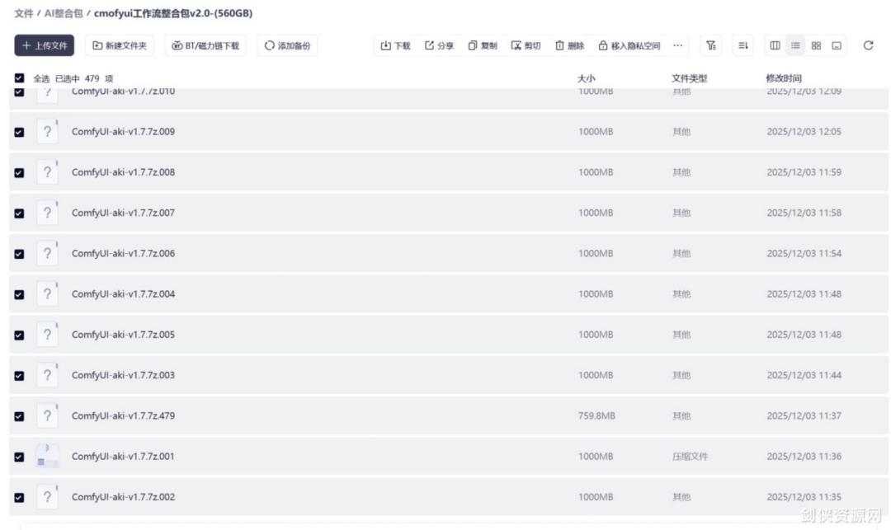This screenshot has height=530, width=891.
Task: Sort by 修改时间 column header
Action: pyautogui.click(x=783, y=78)
